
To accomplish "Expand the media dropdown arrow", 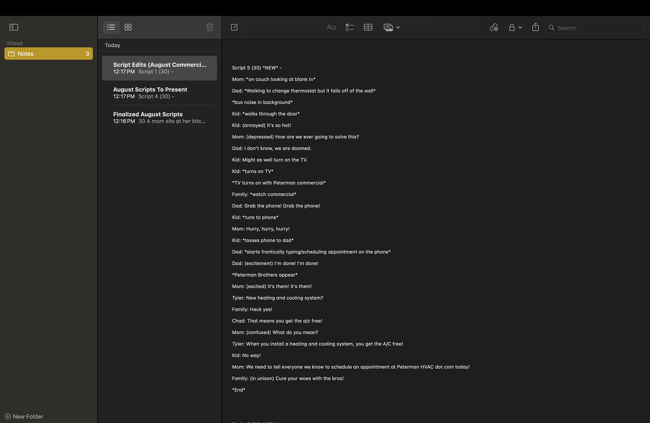I will click(x=398, y=27).
